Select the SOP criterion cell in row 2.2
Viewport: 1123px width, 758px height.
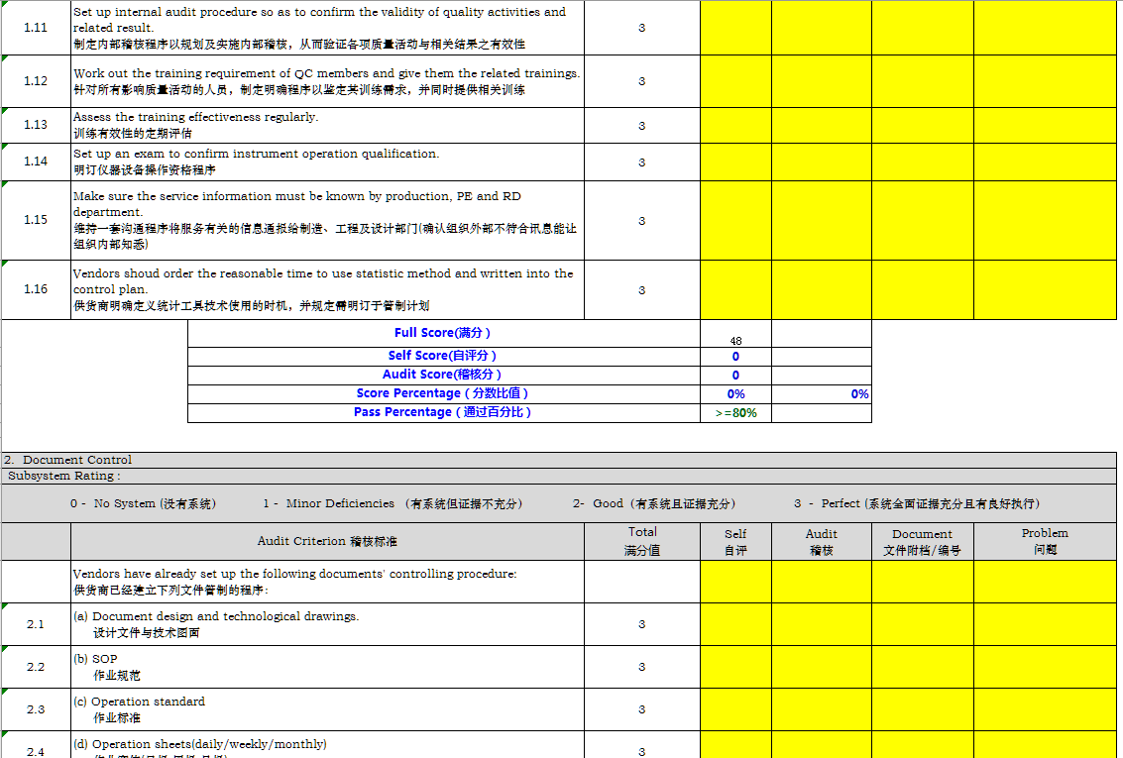tap(327, 667)
